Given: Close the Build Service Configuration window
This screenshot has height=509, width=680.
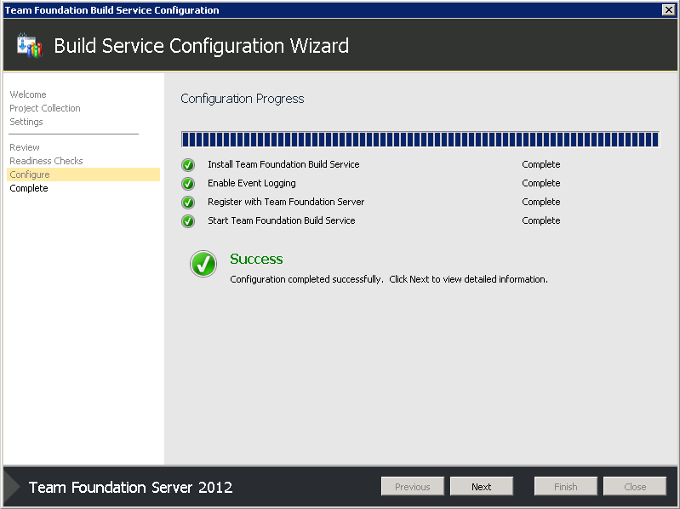Looking at the screenshot, I should (668, 9).
